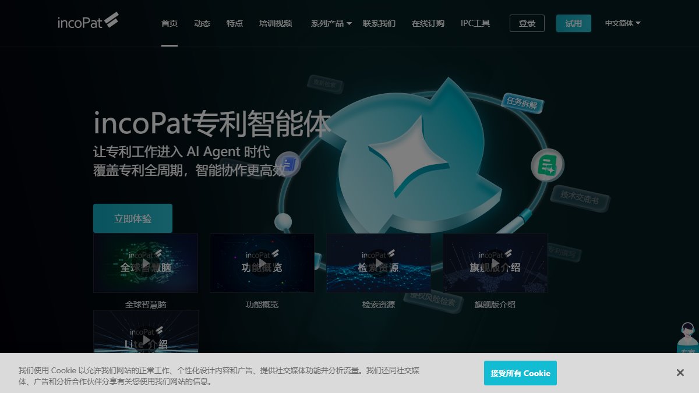This screenshot has width=699, height=393.
Task: Play the Lite 介绍 video thumbnail
Action: pos(146,331)
